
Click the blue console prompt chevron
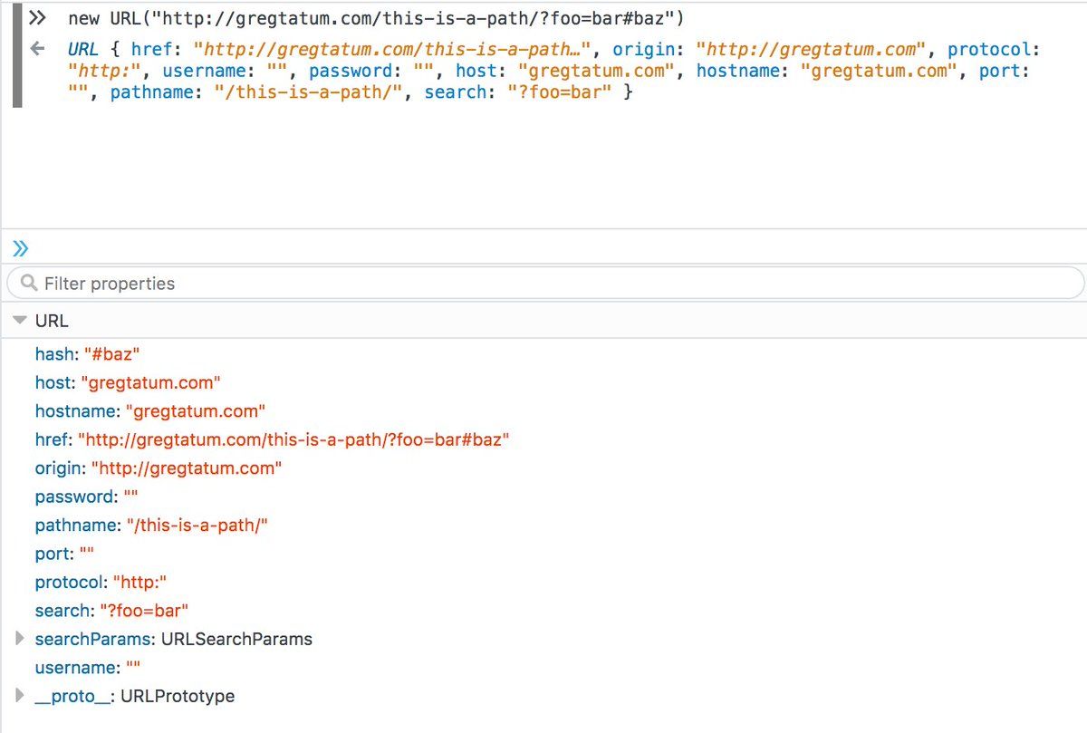pyautogui.click(x=21, y=248)
